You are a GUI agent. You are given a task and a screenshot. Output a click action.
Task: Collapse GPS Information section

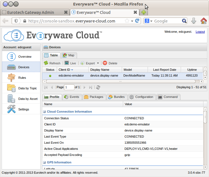pos(44,163)
